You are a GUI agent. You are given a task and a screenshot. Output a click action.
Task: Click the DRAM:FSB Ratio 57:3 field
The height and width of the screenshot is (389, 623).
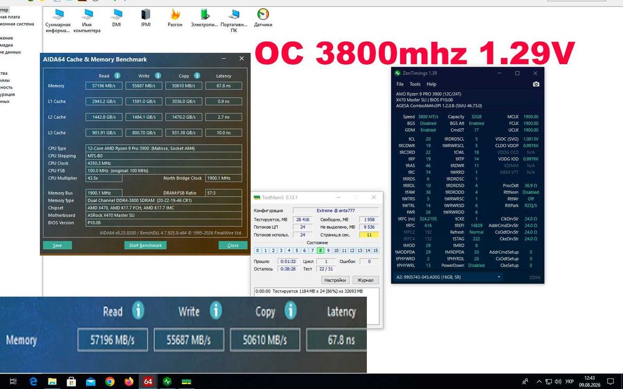(224, 193)
